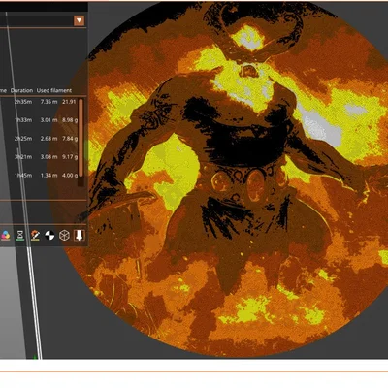
Task: Click the legend table vertical scrollbar
Action: (x=81, y=138)
